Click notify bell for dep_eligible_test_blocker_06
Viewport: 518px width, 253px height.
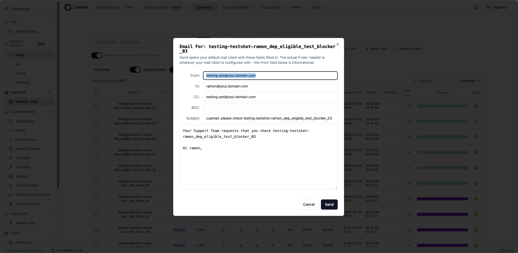476,137
